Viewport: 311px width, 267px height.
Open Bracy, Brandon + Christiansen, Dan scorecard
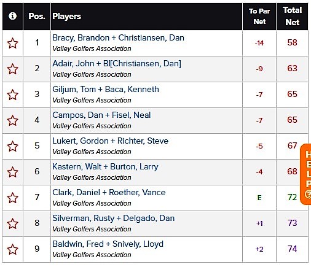coord(118,38)
